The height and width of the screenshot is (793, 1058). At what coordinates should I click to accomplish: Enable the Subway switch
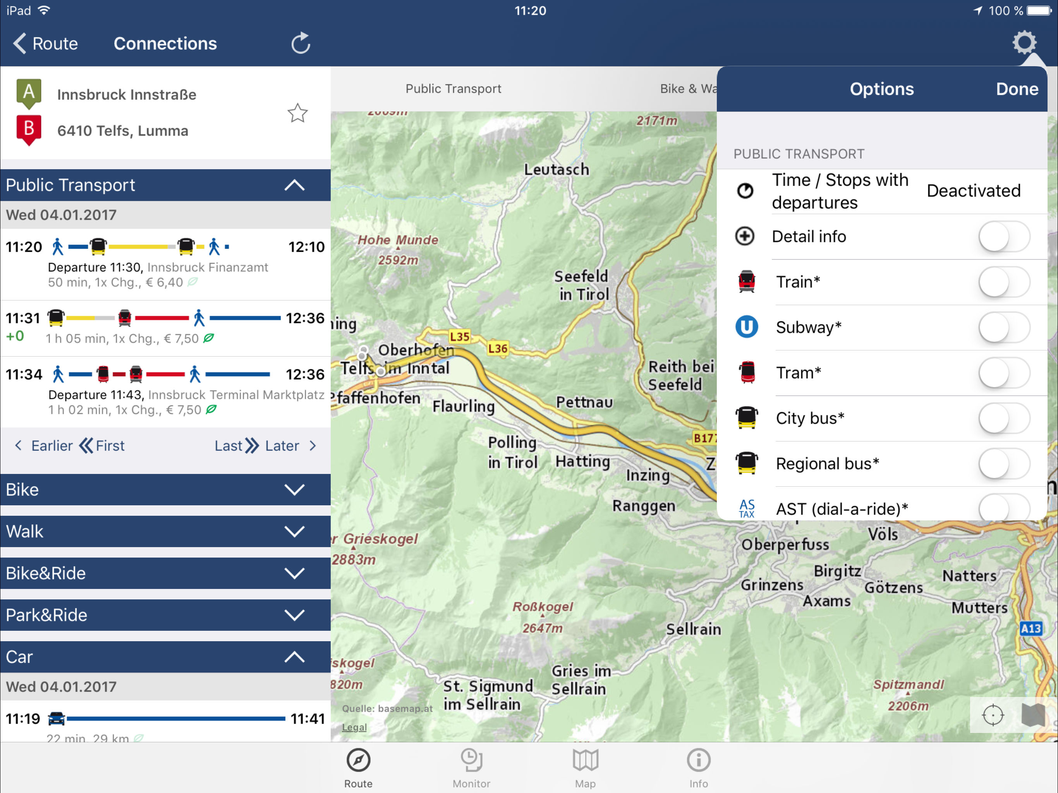[1004, 327]
